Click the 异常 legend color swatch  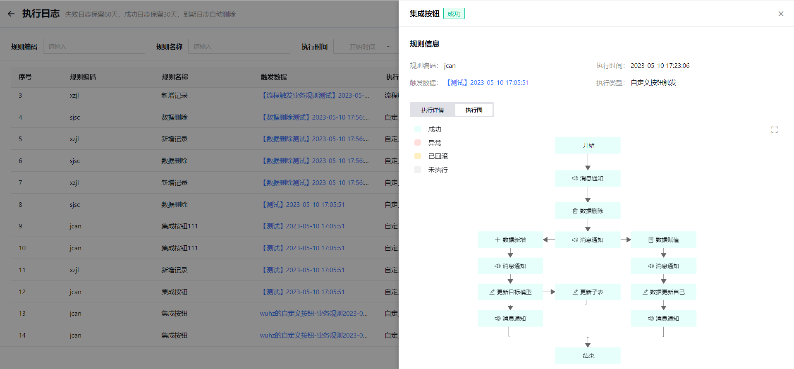[x=418, y=143]
